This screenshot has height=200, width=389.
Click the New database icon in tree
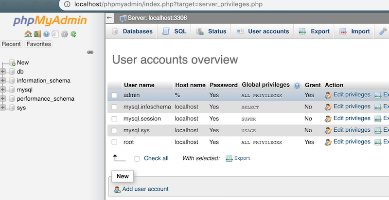[12, 62]
